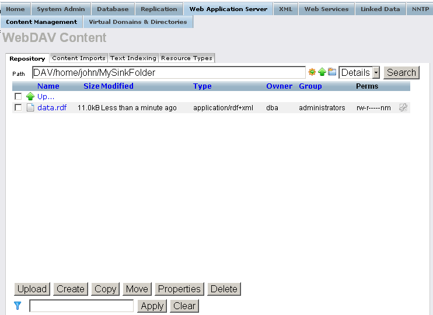Switch to the Content Imports tab
This screenshot has width=433, height=315.
click(79, 58)
